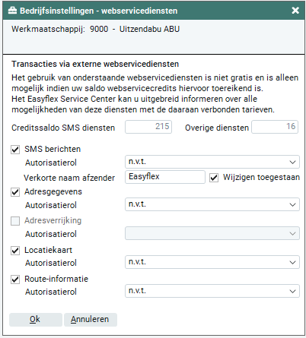Click the Werkmaatschappij 9000 header text
Image resolution: width=306 pixels, height=338 pixels.
pyautogui.click(x=95, y=29)
